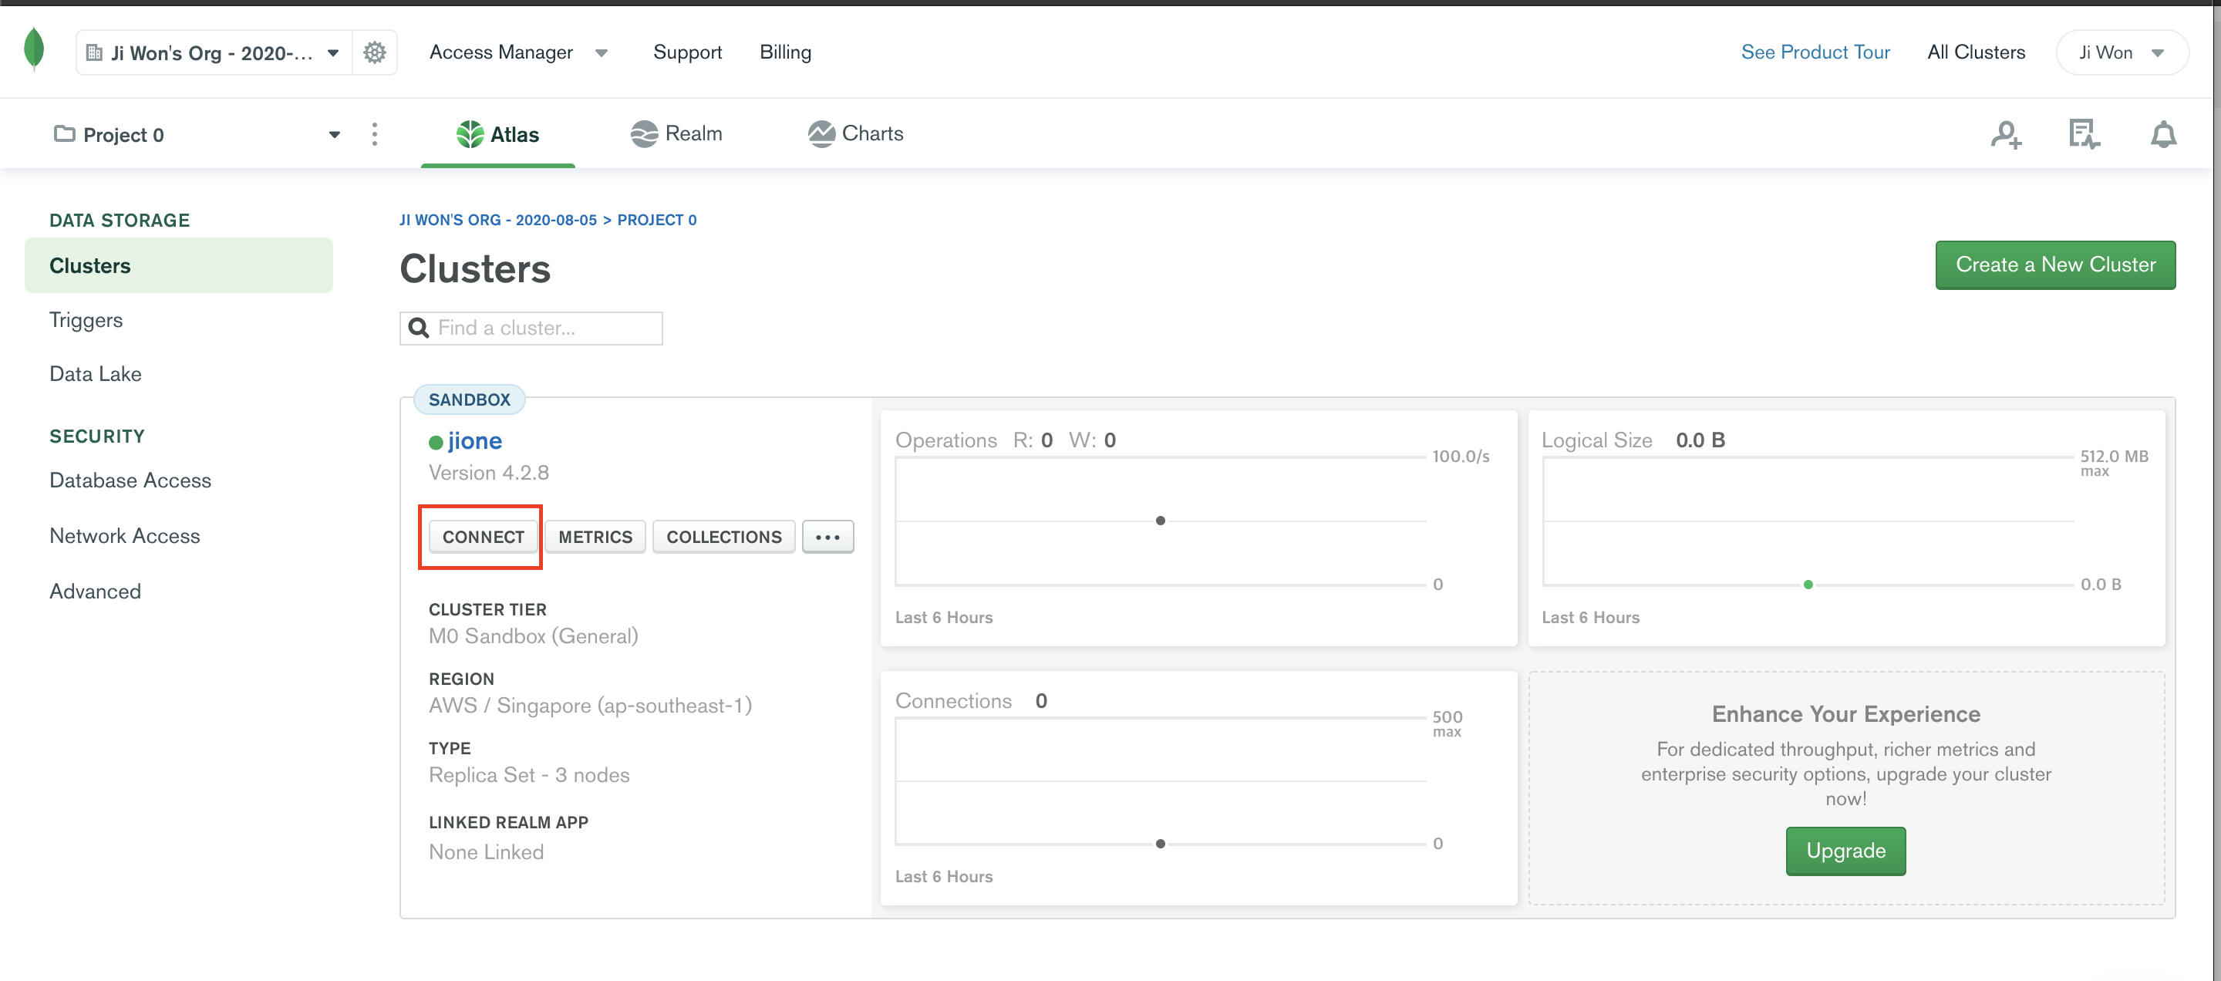
Task: Click Replica Set - 3 nodes text
Action: (x=528, y=775)
